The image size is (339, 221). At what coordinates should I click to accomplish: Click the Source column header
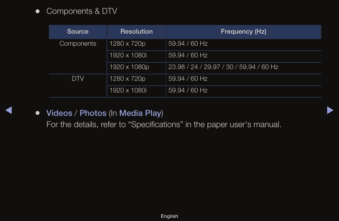click(x=78, y=32)
